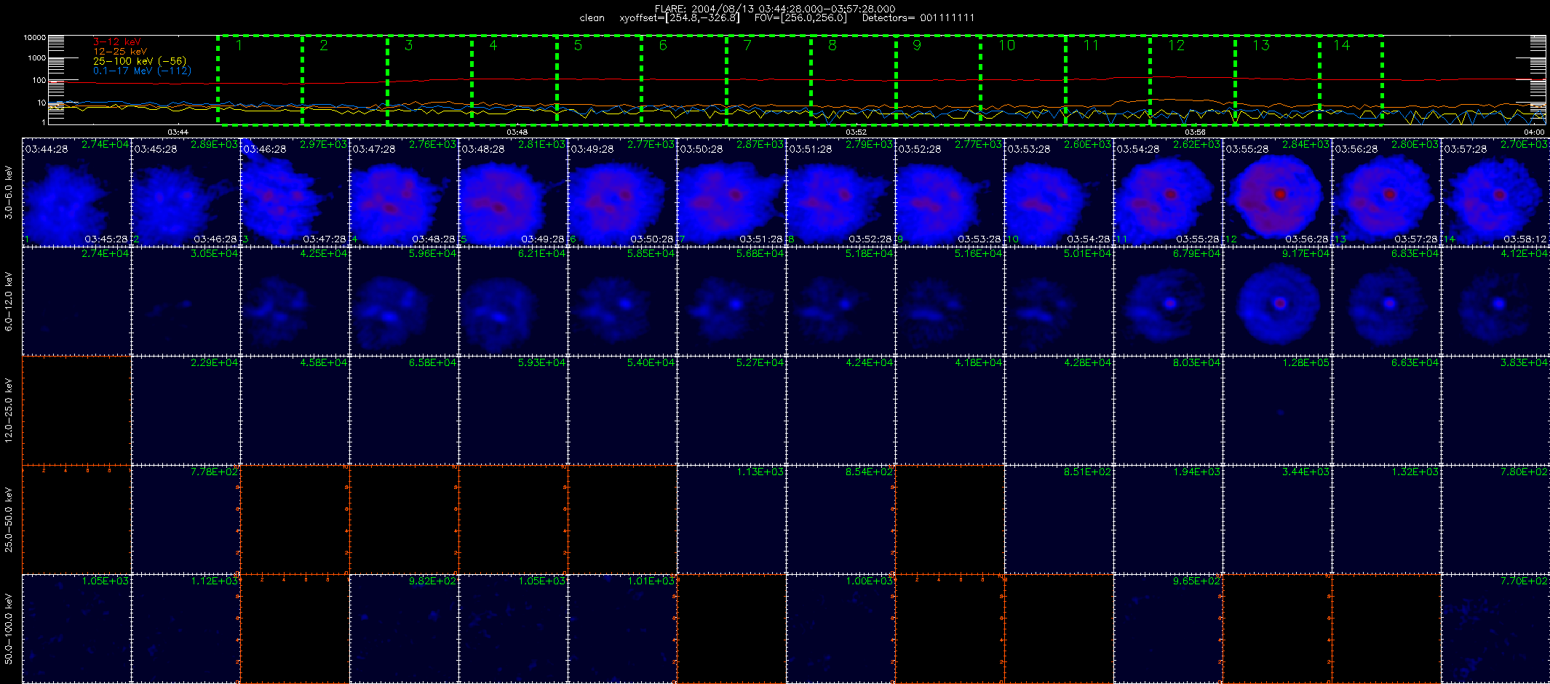This screenshot has height=684, width=1550.
Task: Select the 50–100 keV image labeled 9.82E+02
Action: 404,629
